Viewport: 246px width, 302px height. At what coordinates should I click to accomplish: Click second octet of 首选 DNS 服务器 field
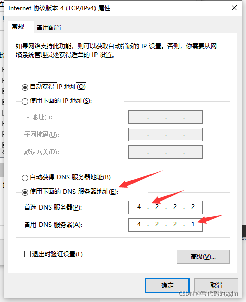(157, 207)
